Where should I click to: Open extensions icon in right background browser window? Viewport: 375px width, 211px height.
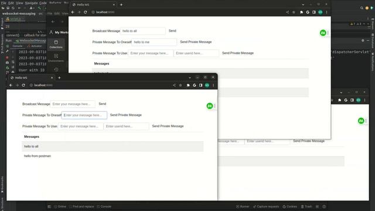tap(340, 100)
